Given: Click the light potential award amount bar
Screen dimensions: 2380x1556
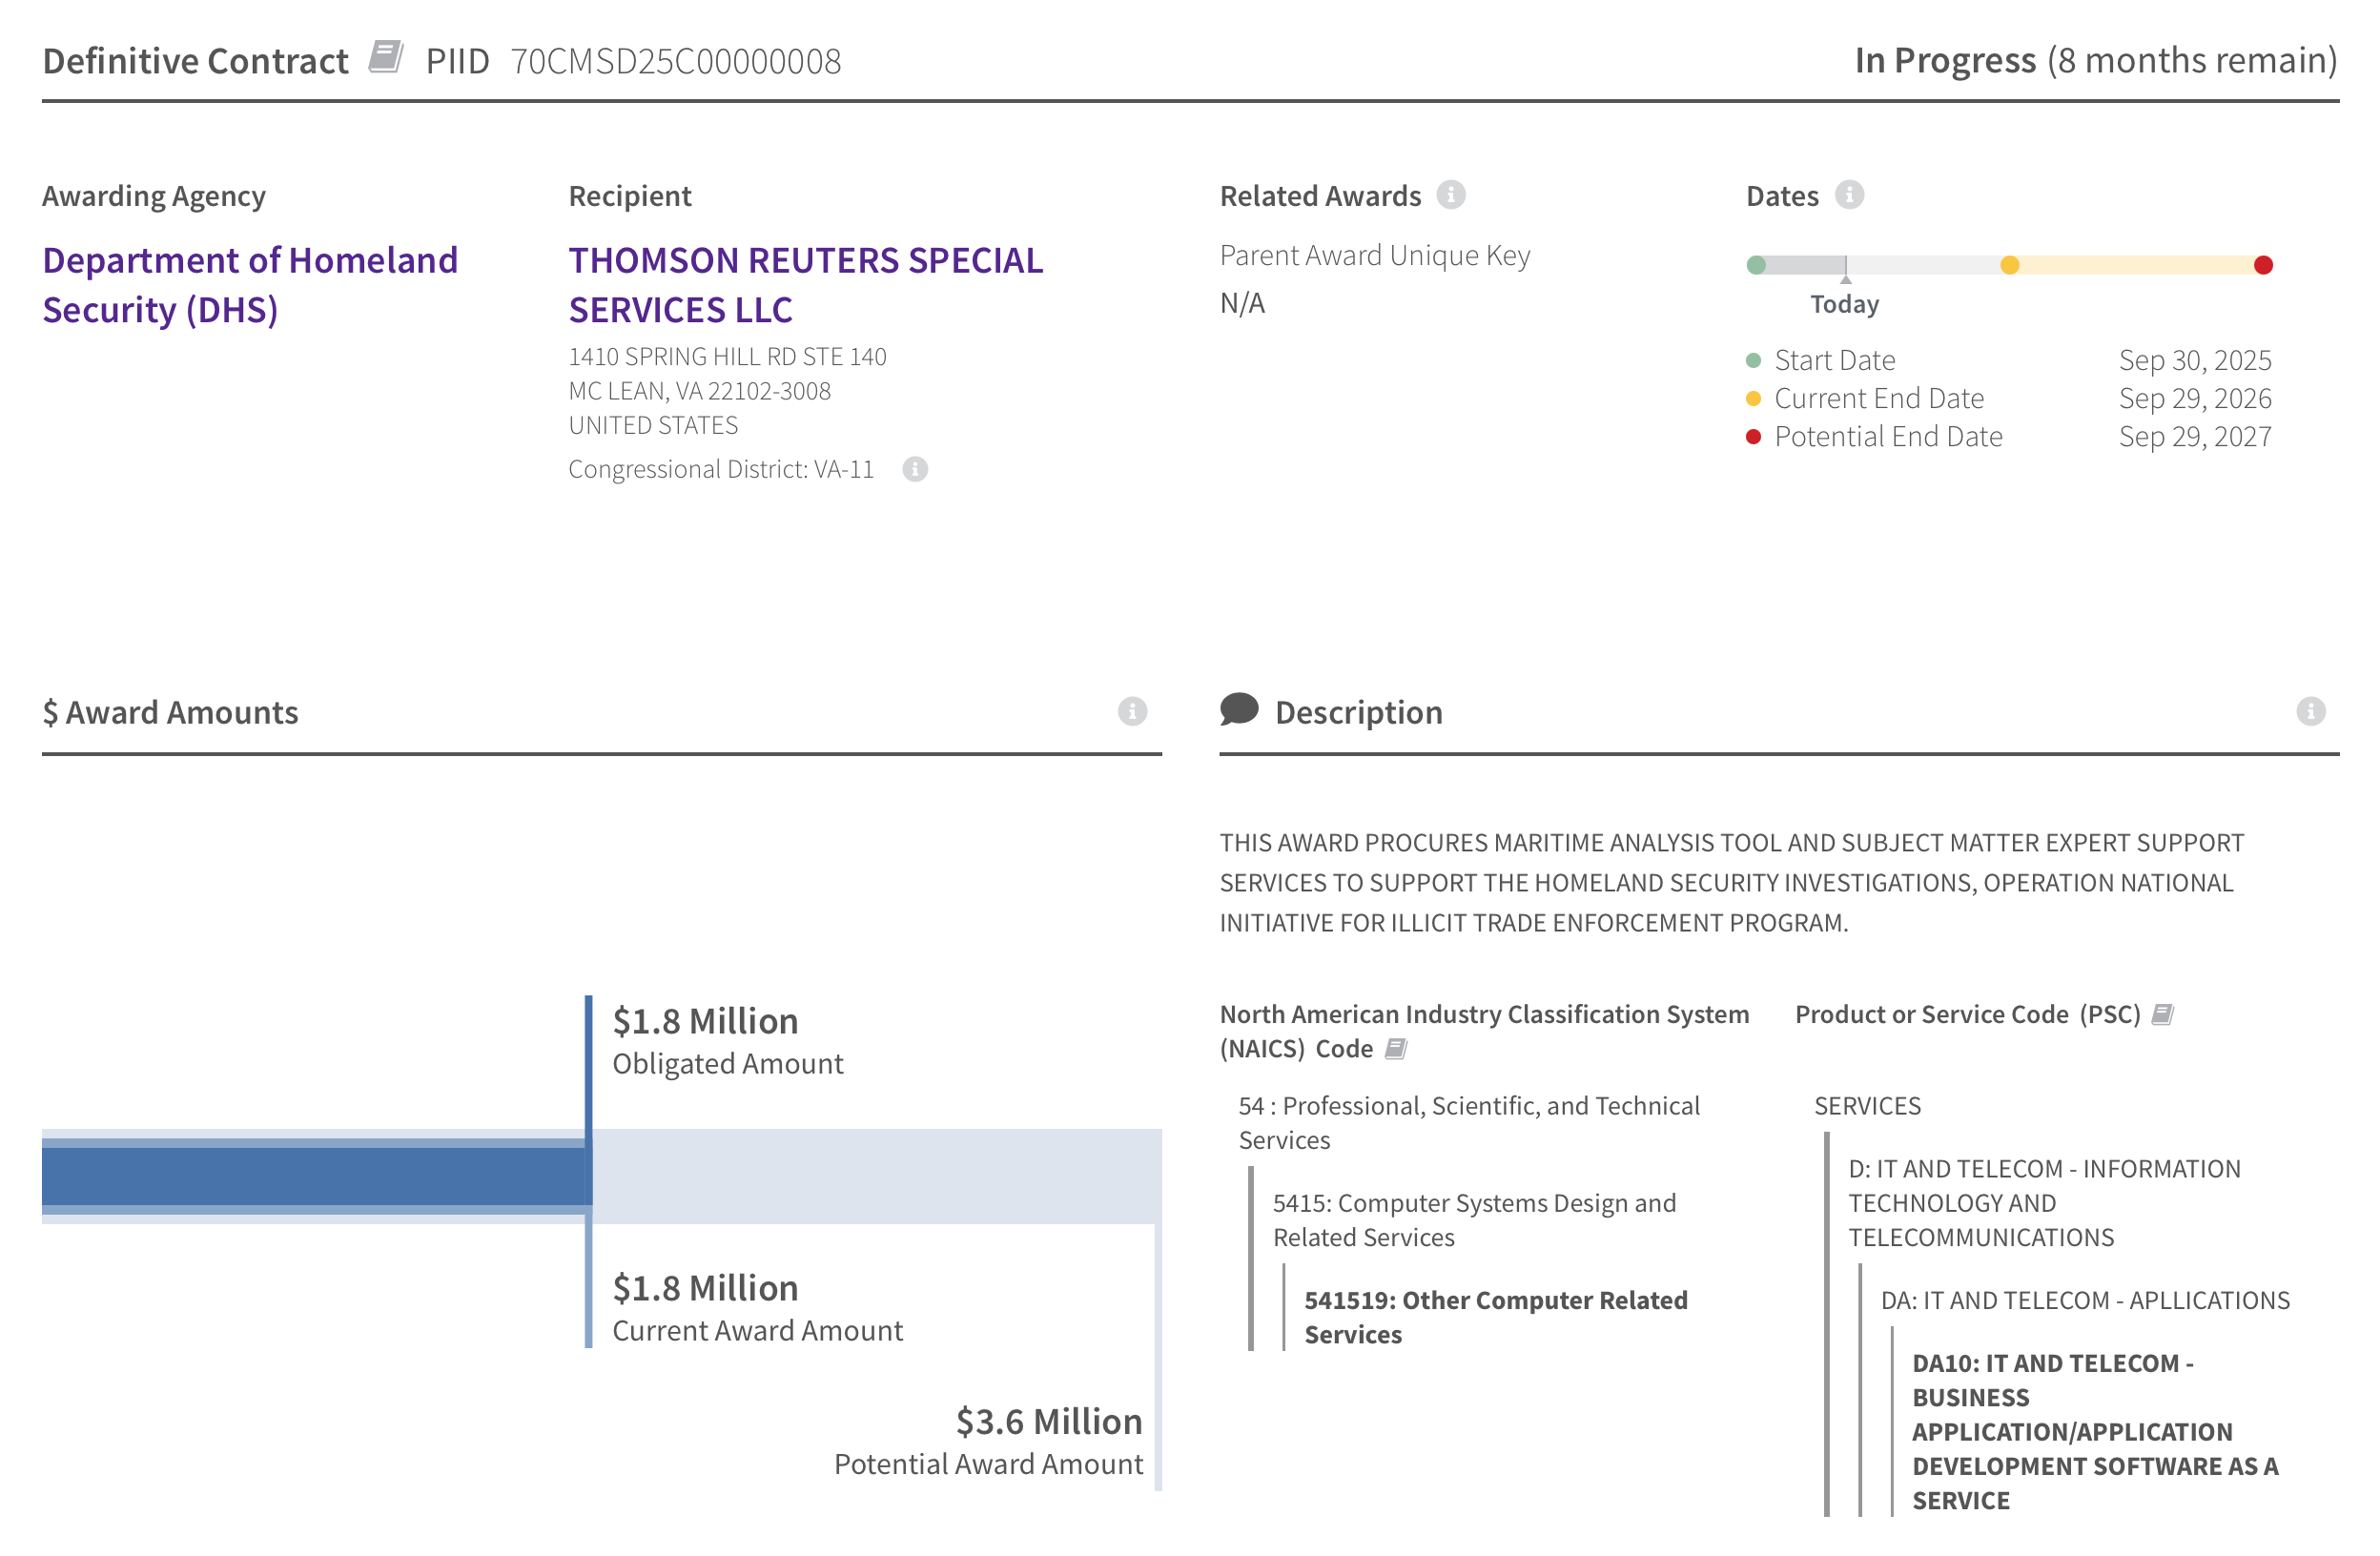Looking at the screenshot, I should [875, 1176].
